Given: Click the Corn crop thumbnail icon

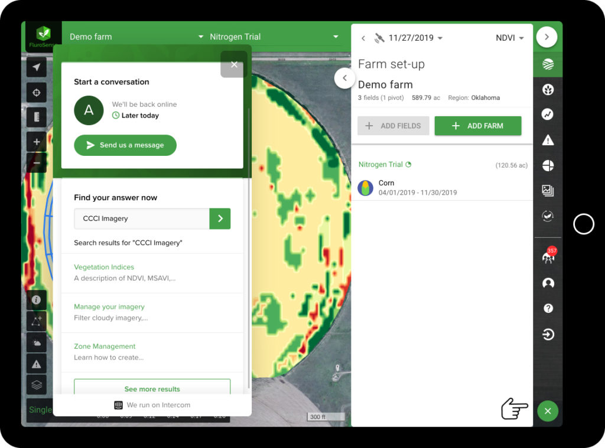Looking at the screenshot, I should (365, 188).
